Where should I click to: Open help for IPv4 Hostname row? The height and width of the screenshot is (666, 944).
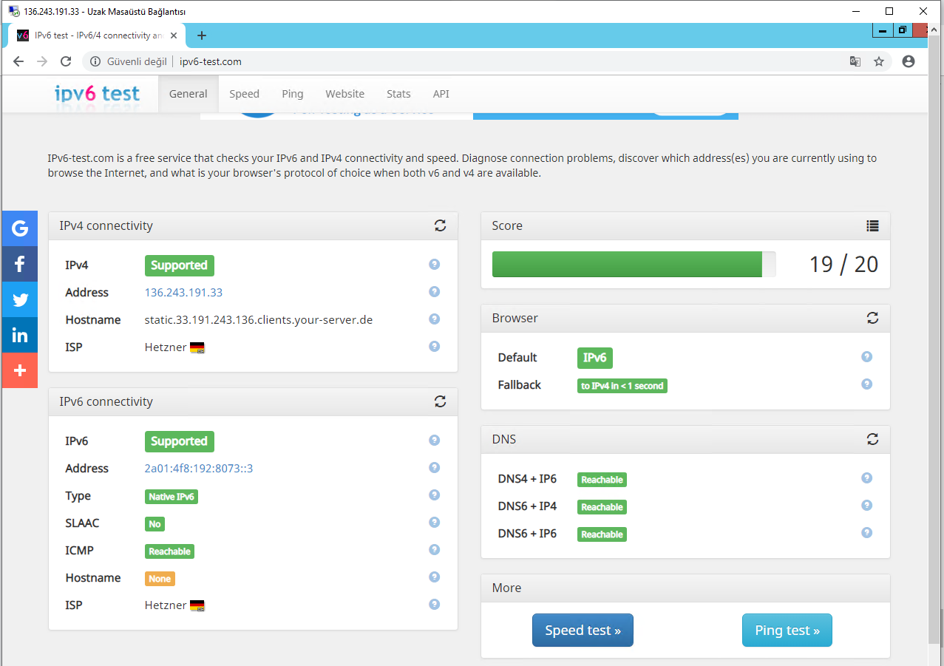coord(434,319)
